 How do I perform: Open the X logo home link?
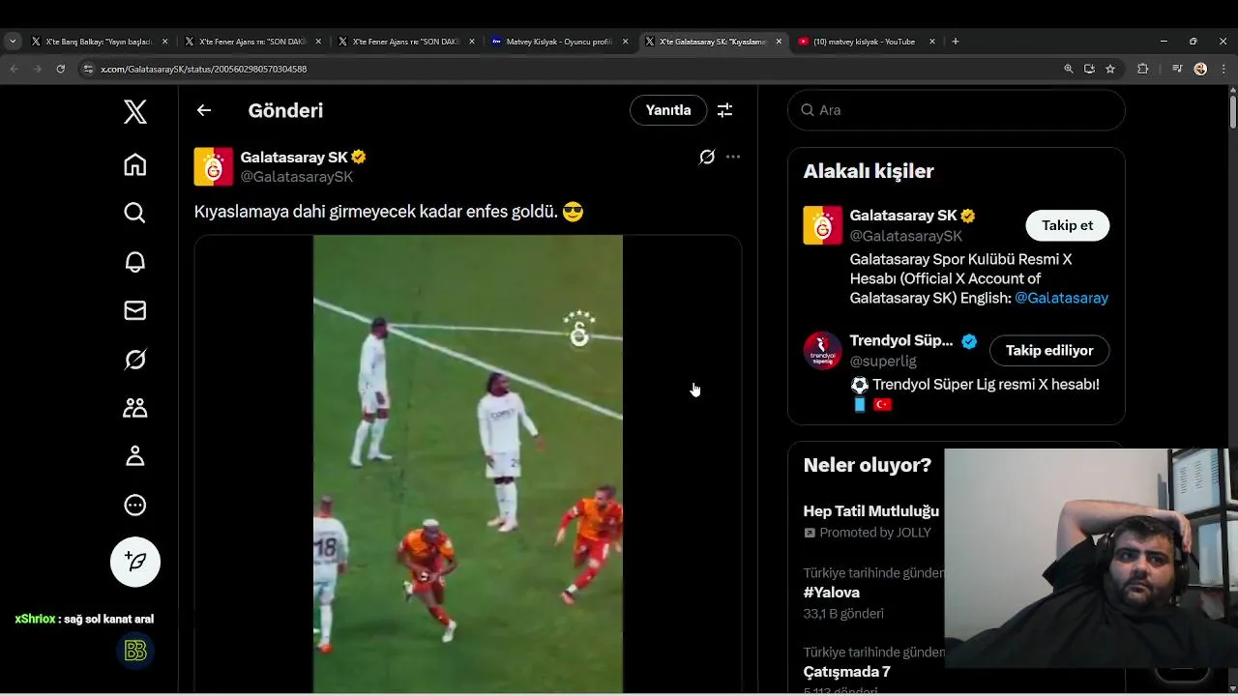point(135,111)
